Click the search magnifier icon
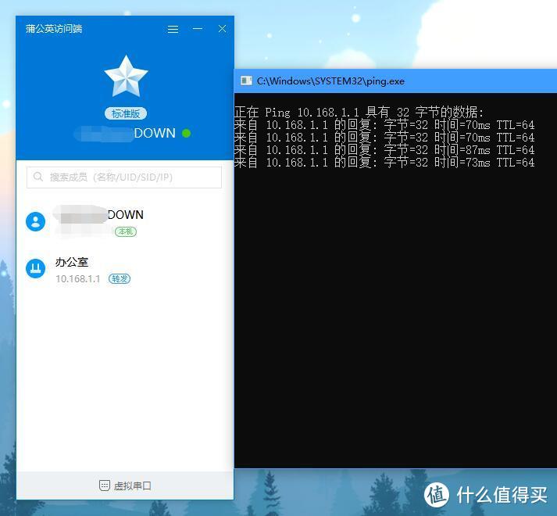 tap(38, 177)
